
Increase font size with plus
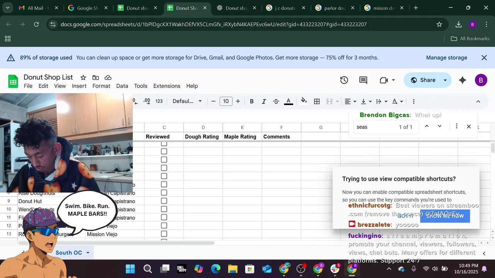[238, 101]
